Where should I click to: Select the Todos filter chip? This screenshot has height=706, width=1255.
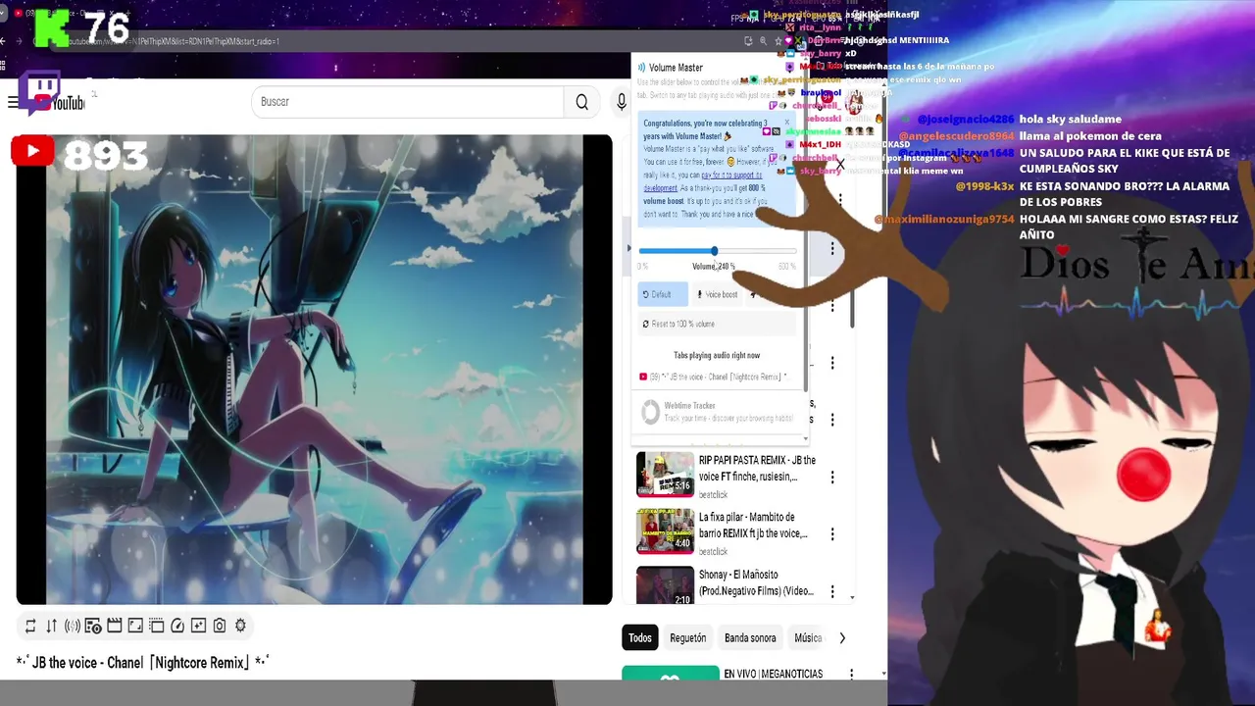(x=639, y=638)
